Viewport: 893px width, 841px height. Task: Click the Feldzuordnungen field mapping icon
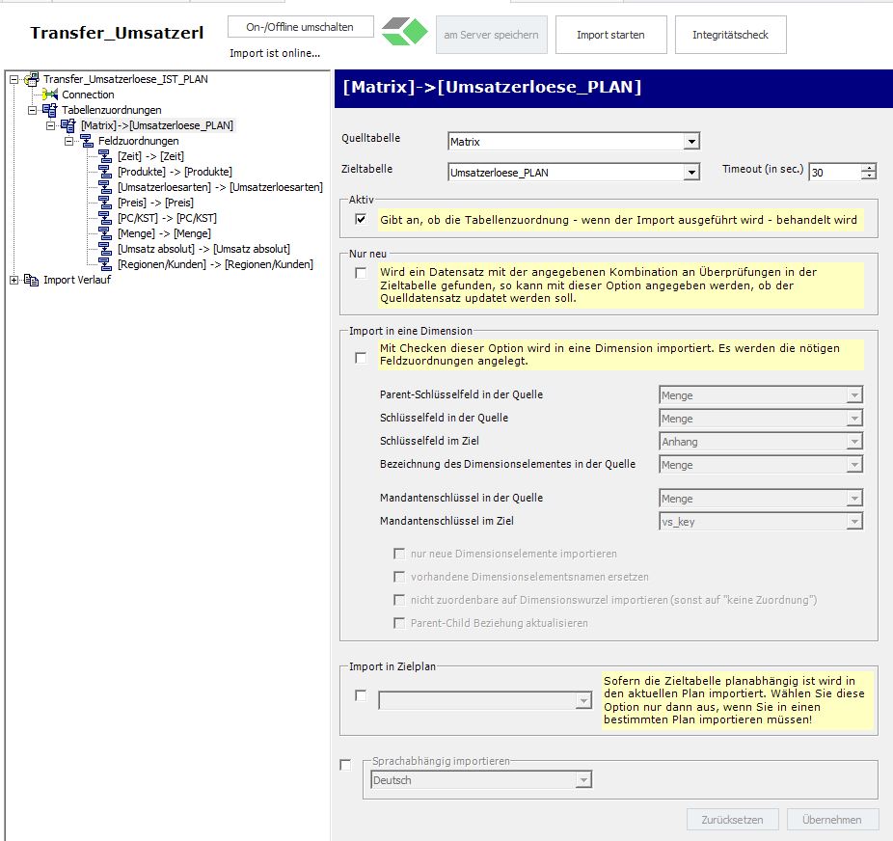point(87,141)
